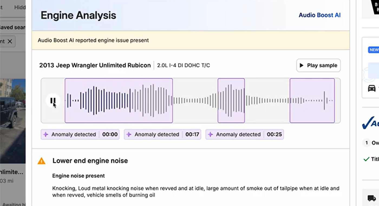
Task: Click the Play sample button
Action: click(318, 65)
